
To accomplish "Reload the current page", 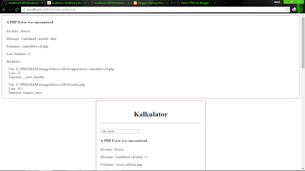I will coord(17,9).
